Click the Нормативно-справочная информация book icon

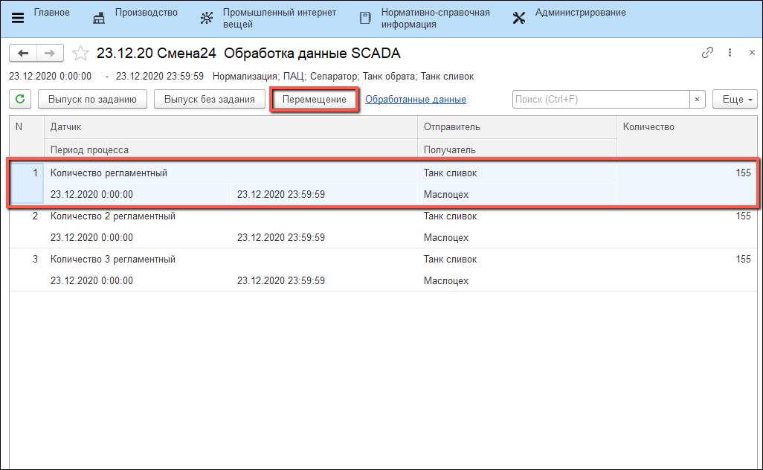(364, 18)
